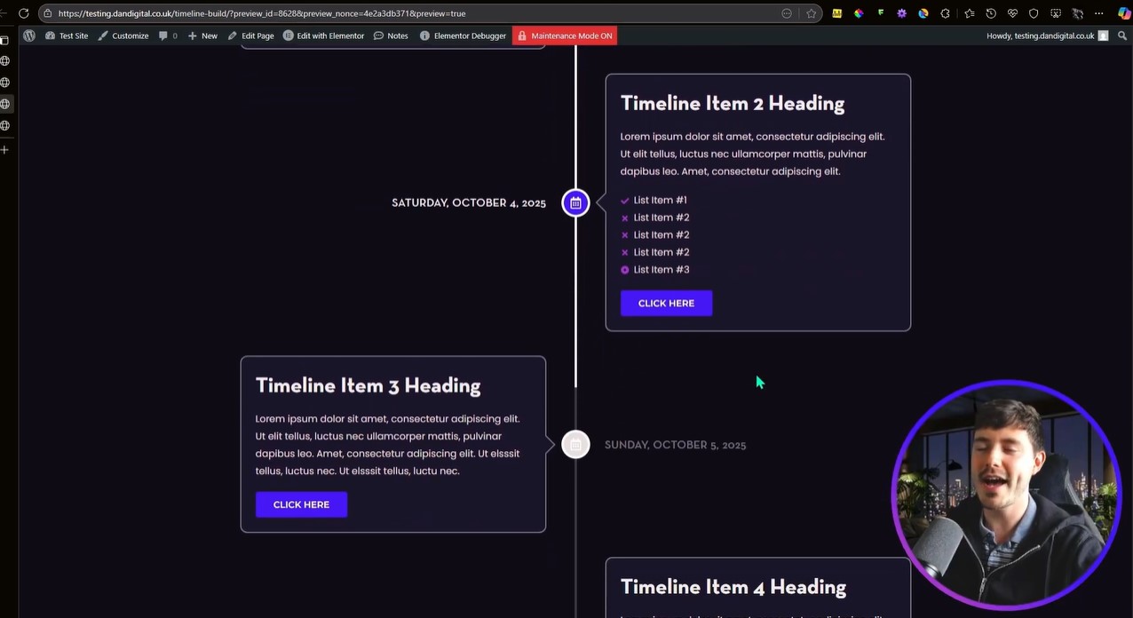Open the browser Extensions puzzle icon
This screenshot has width=1133, height=618.
coord(945,13)
